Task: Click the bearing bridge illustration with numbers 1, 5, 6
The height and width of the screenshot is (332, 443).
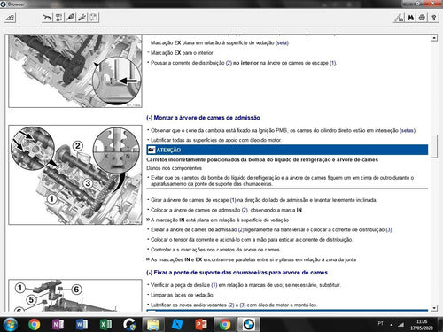Action: click(x=75, y=295)
